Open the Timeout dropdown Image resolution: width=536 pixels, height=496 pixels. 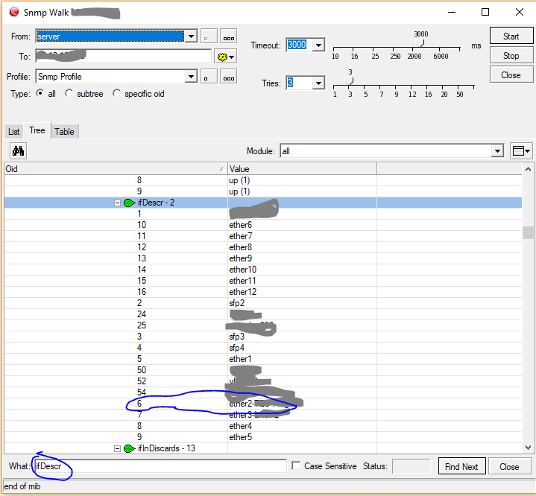click(x=318, y=45)
